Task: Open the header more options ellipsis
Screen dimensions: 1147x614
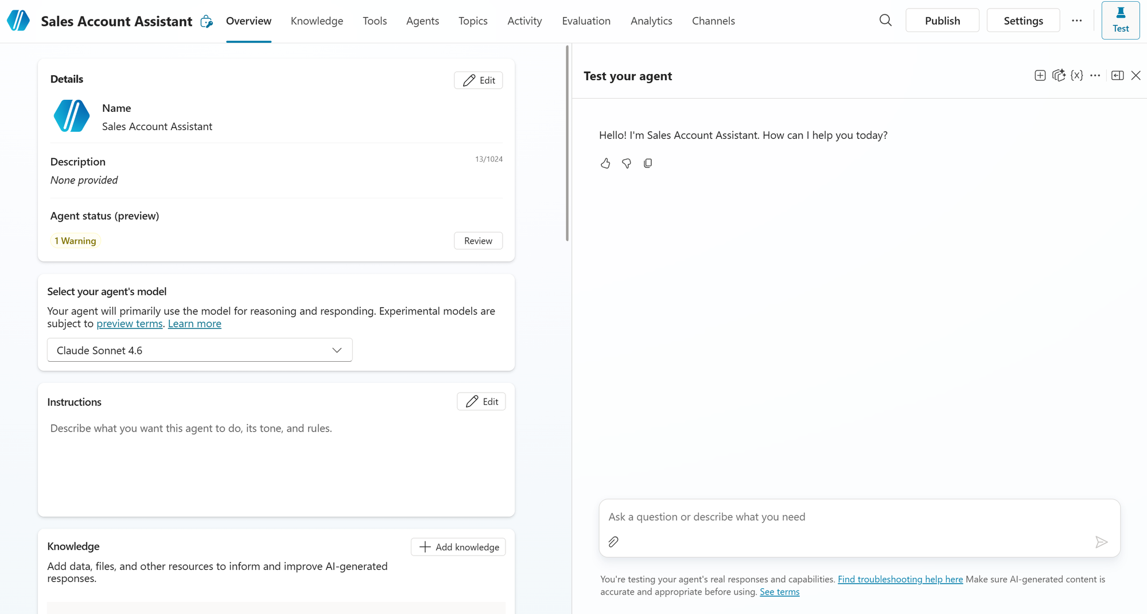Action: [1076, 21]
